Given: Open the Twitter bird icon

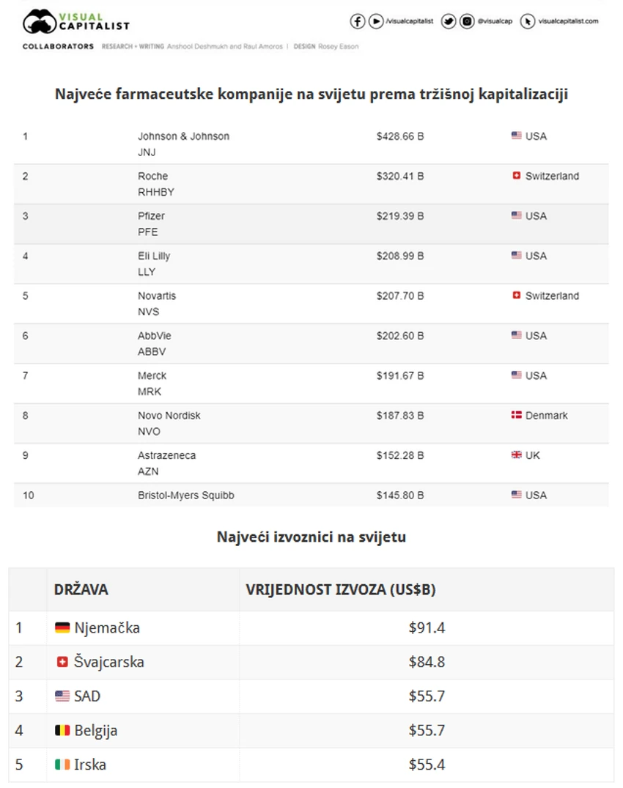Looking at the screenshot, I should pyautogui.click(x=449, y=21).
